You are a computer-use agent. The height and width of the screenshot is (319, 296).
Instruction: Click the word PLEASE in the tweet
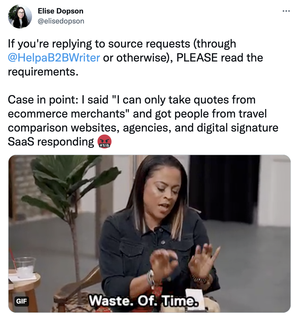pyautogui.click(x=197, y=58)
